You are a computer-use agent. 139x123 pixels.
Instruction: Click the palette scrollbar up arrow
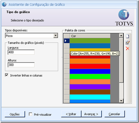point(121,36)
